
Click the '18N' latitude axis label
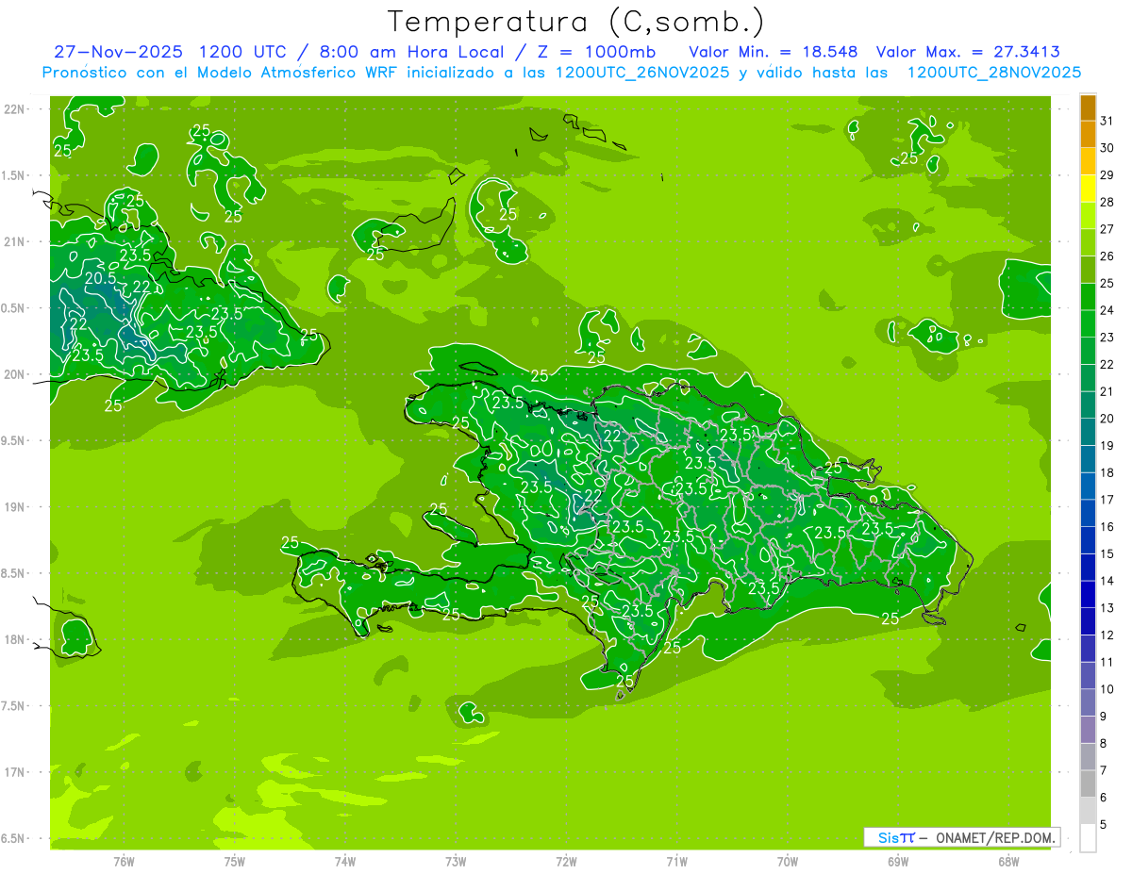coord(13,639)
